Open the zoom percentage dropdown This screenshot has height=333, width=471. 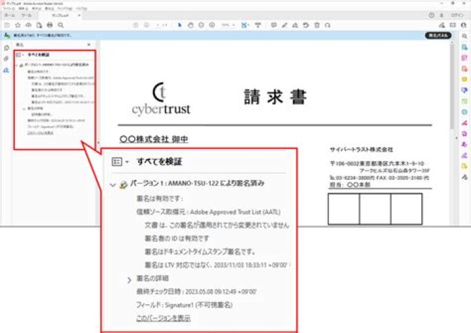(228, 26)
